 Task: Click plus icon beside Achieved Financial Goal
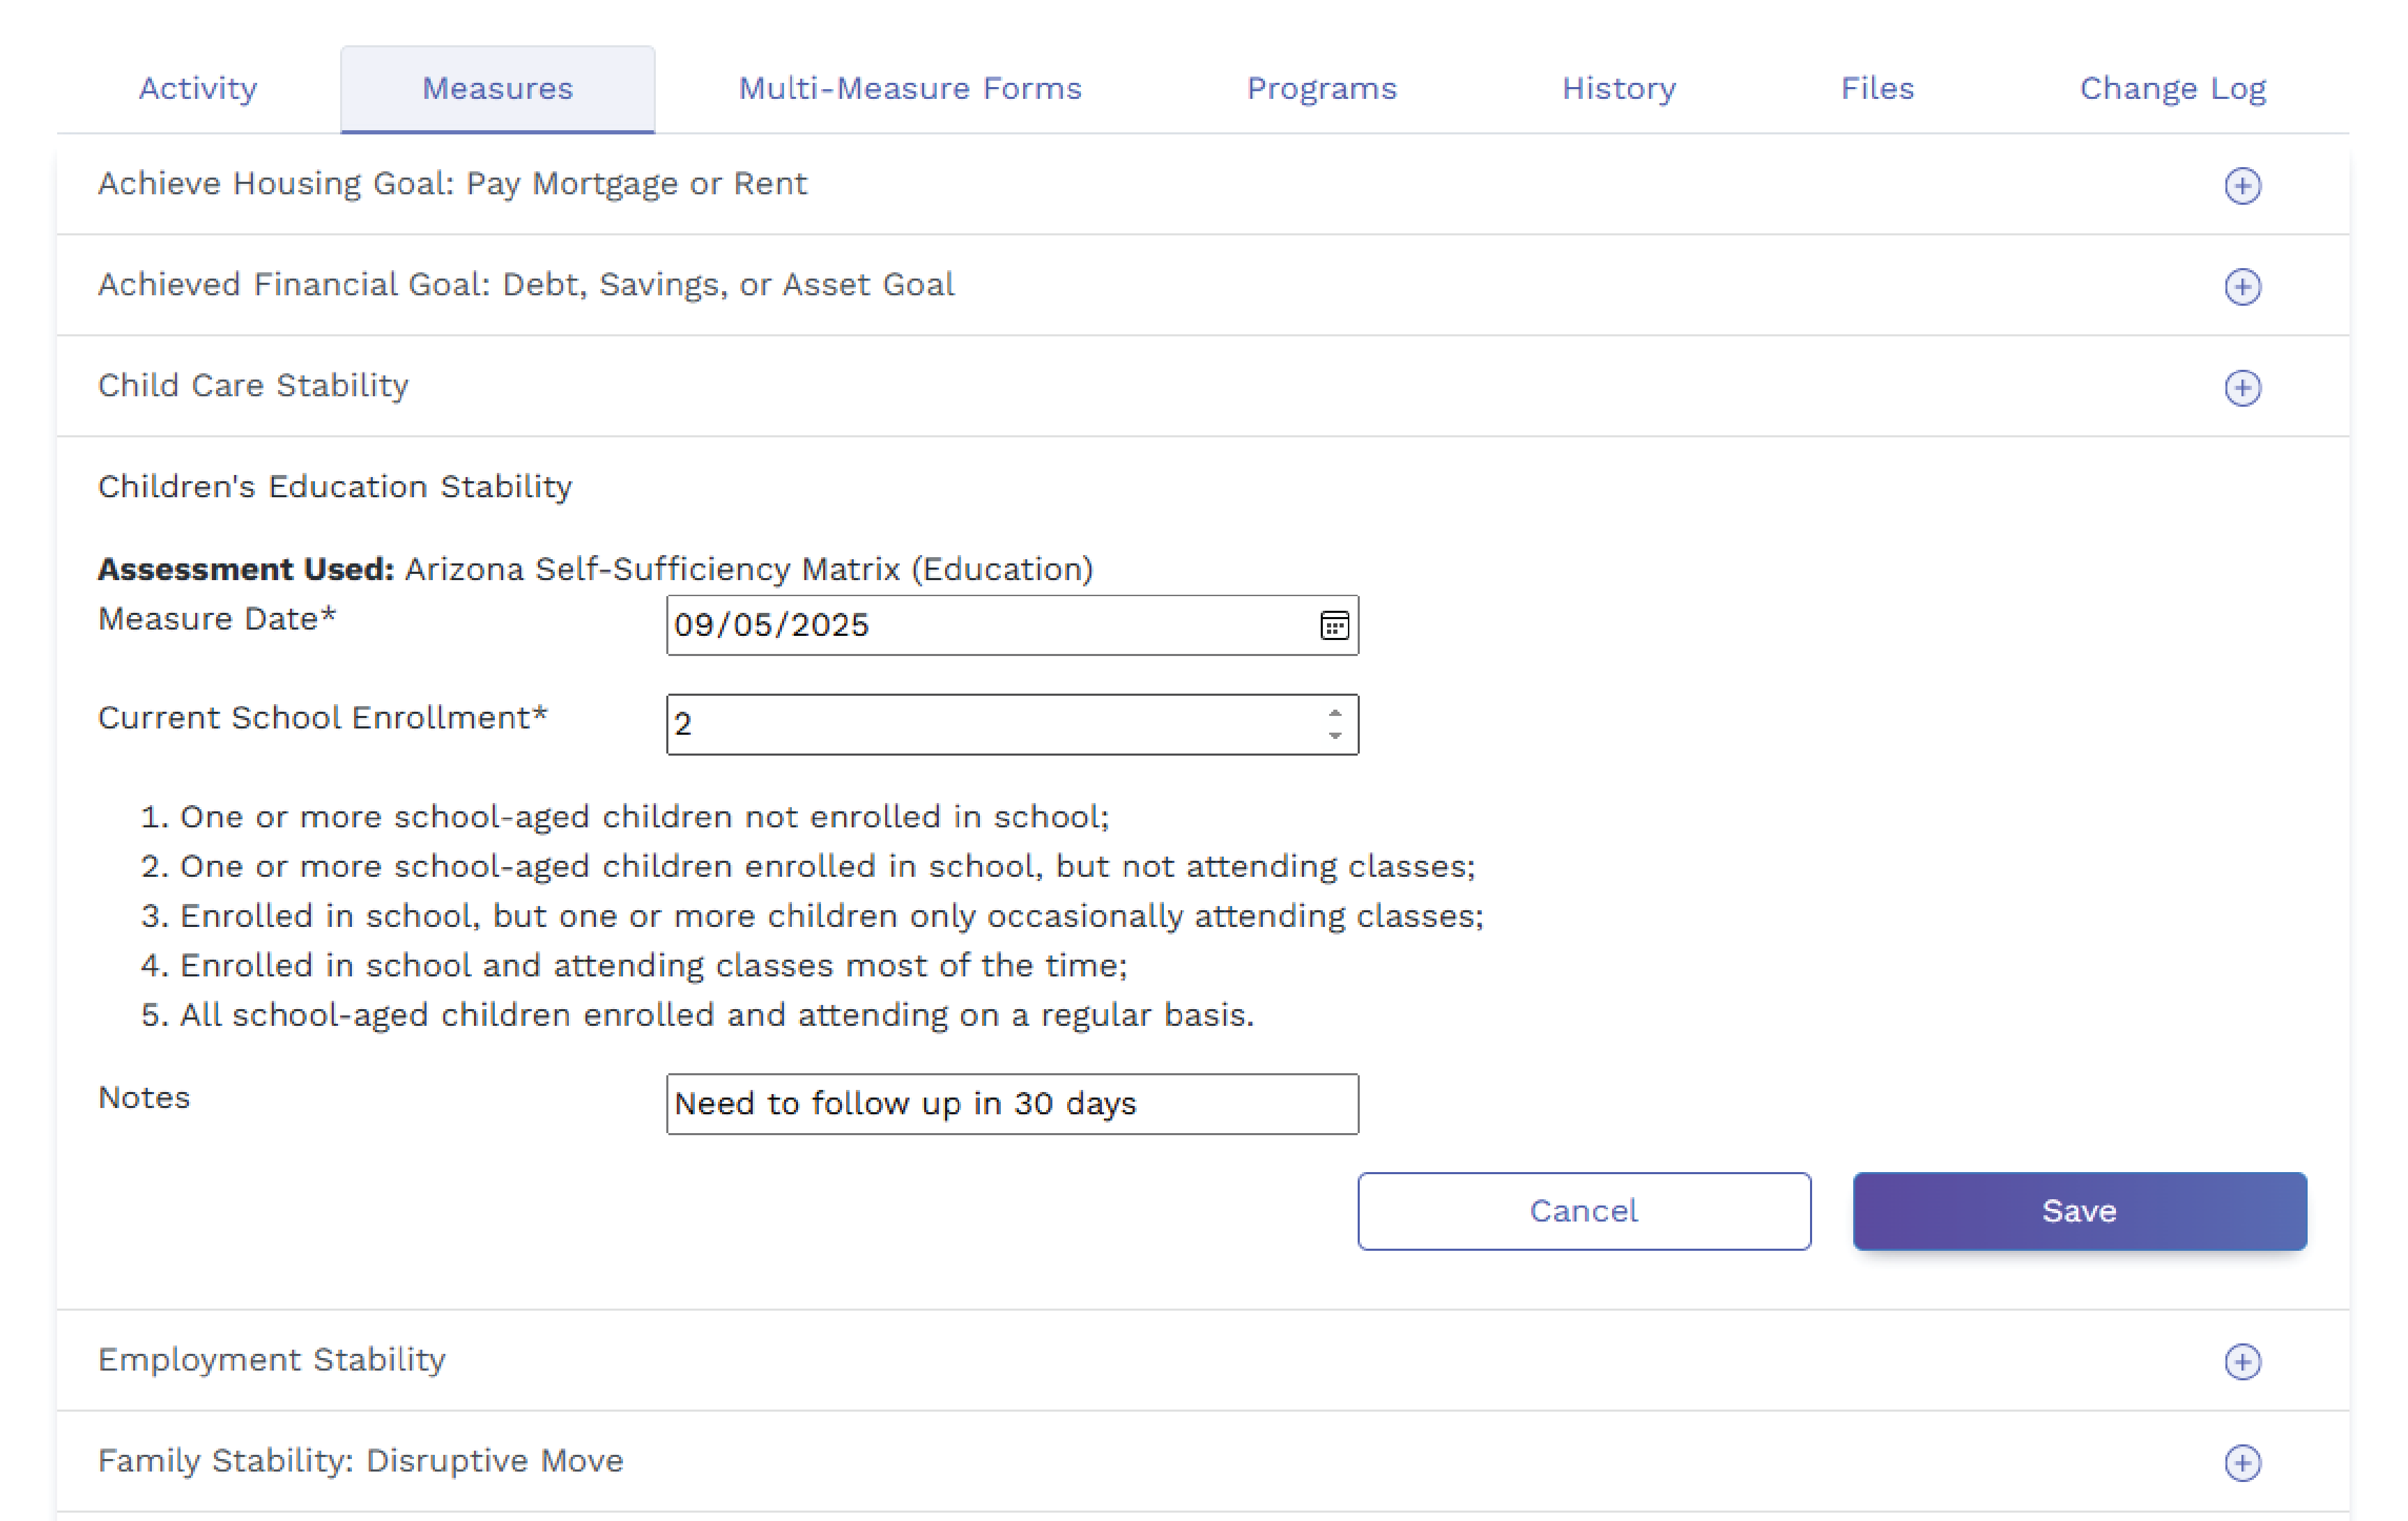click(x=2242, y=287)
